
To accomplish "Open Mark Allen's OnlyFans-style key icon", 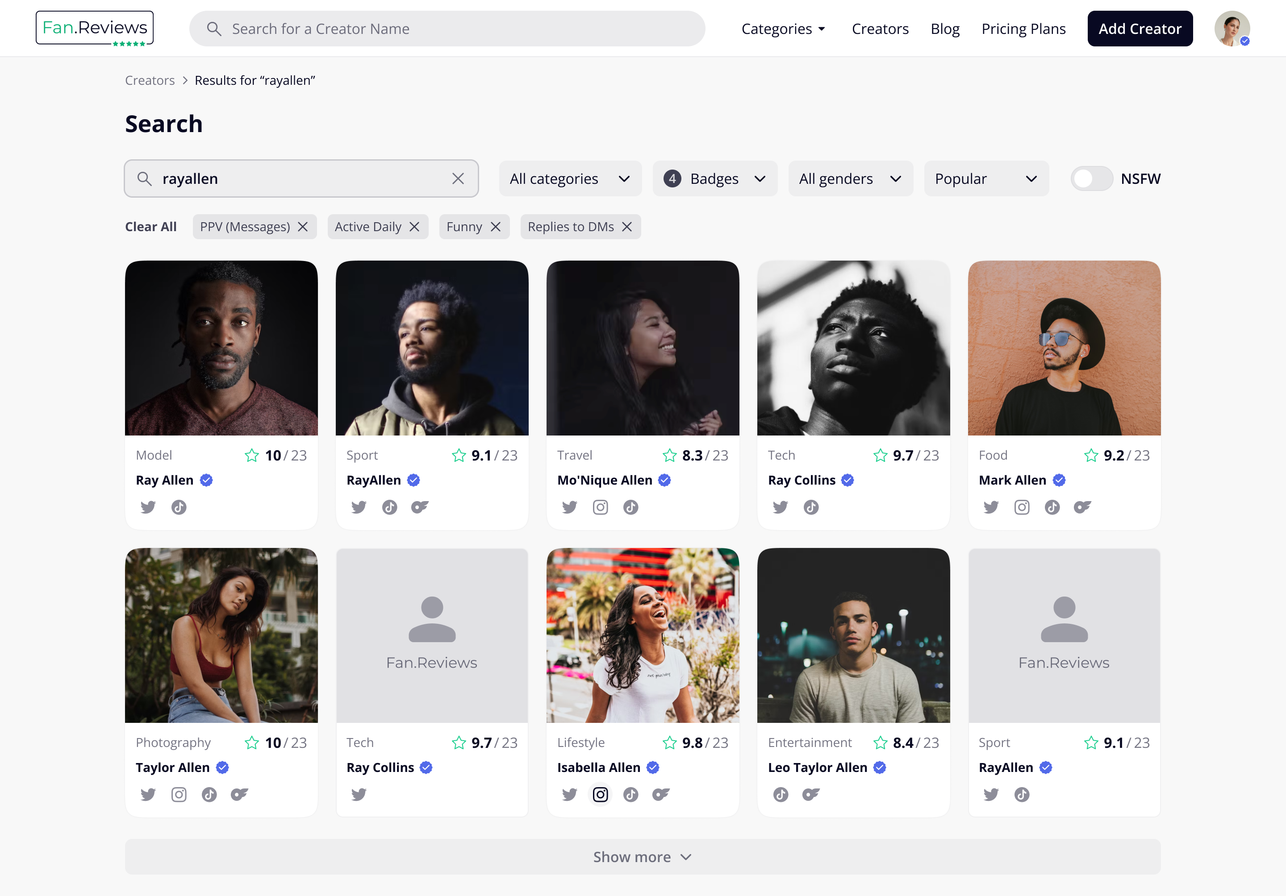I will coord(1082,507).
